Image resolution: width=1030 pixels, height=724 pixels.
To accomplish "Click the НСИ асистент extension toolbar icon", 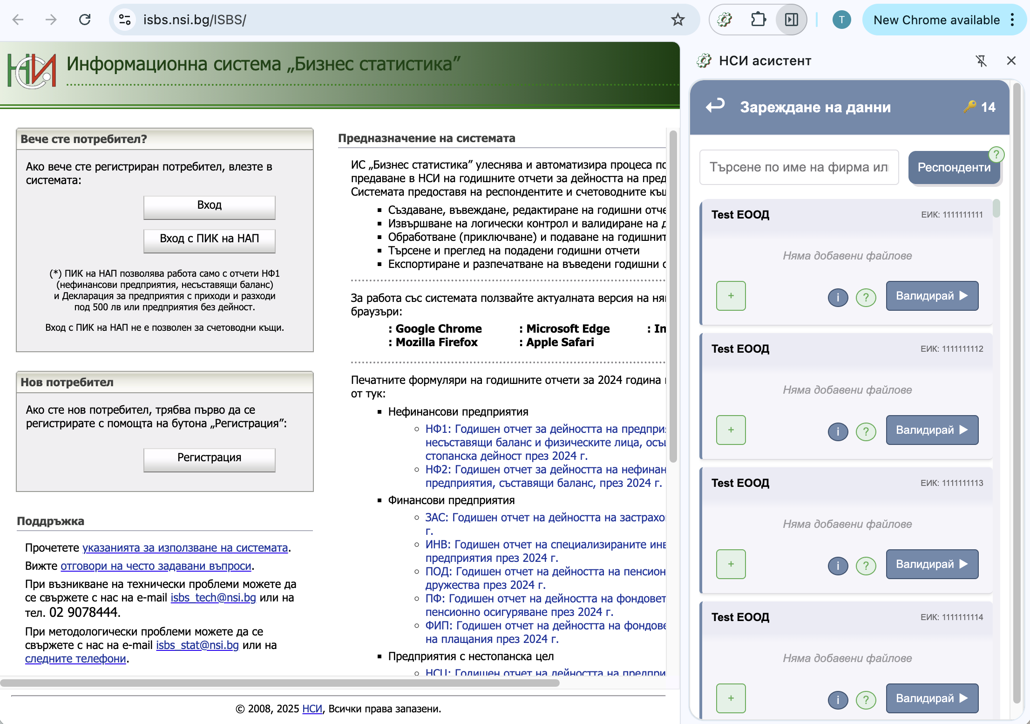I will coord(725,20).
